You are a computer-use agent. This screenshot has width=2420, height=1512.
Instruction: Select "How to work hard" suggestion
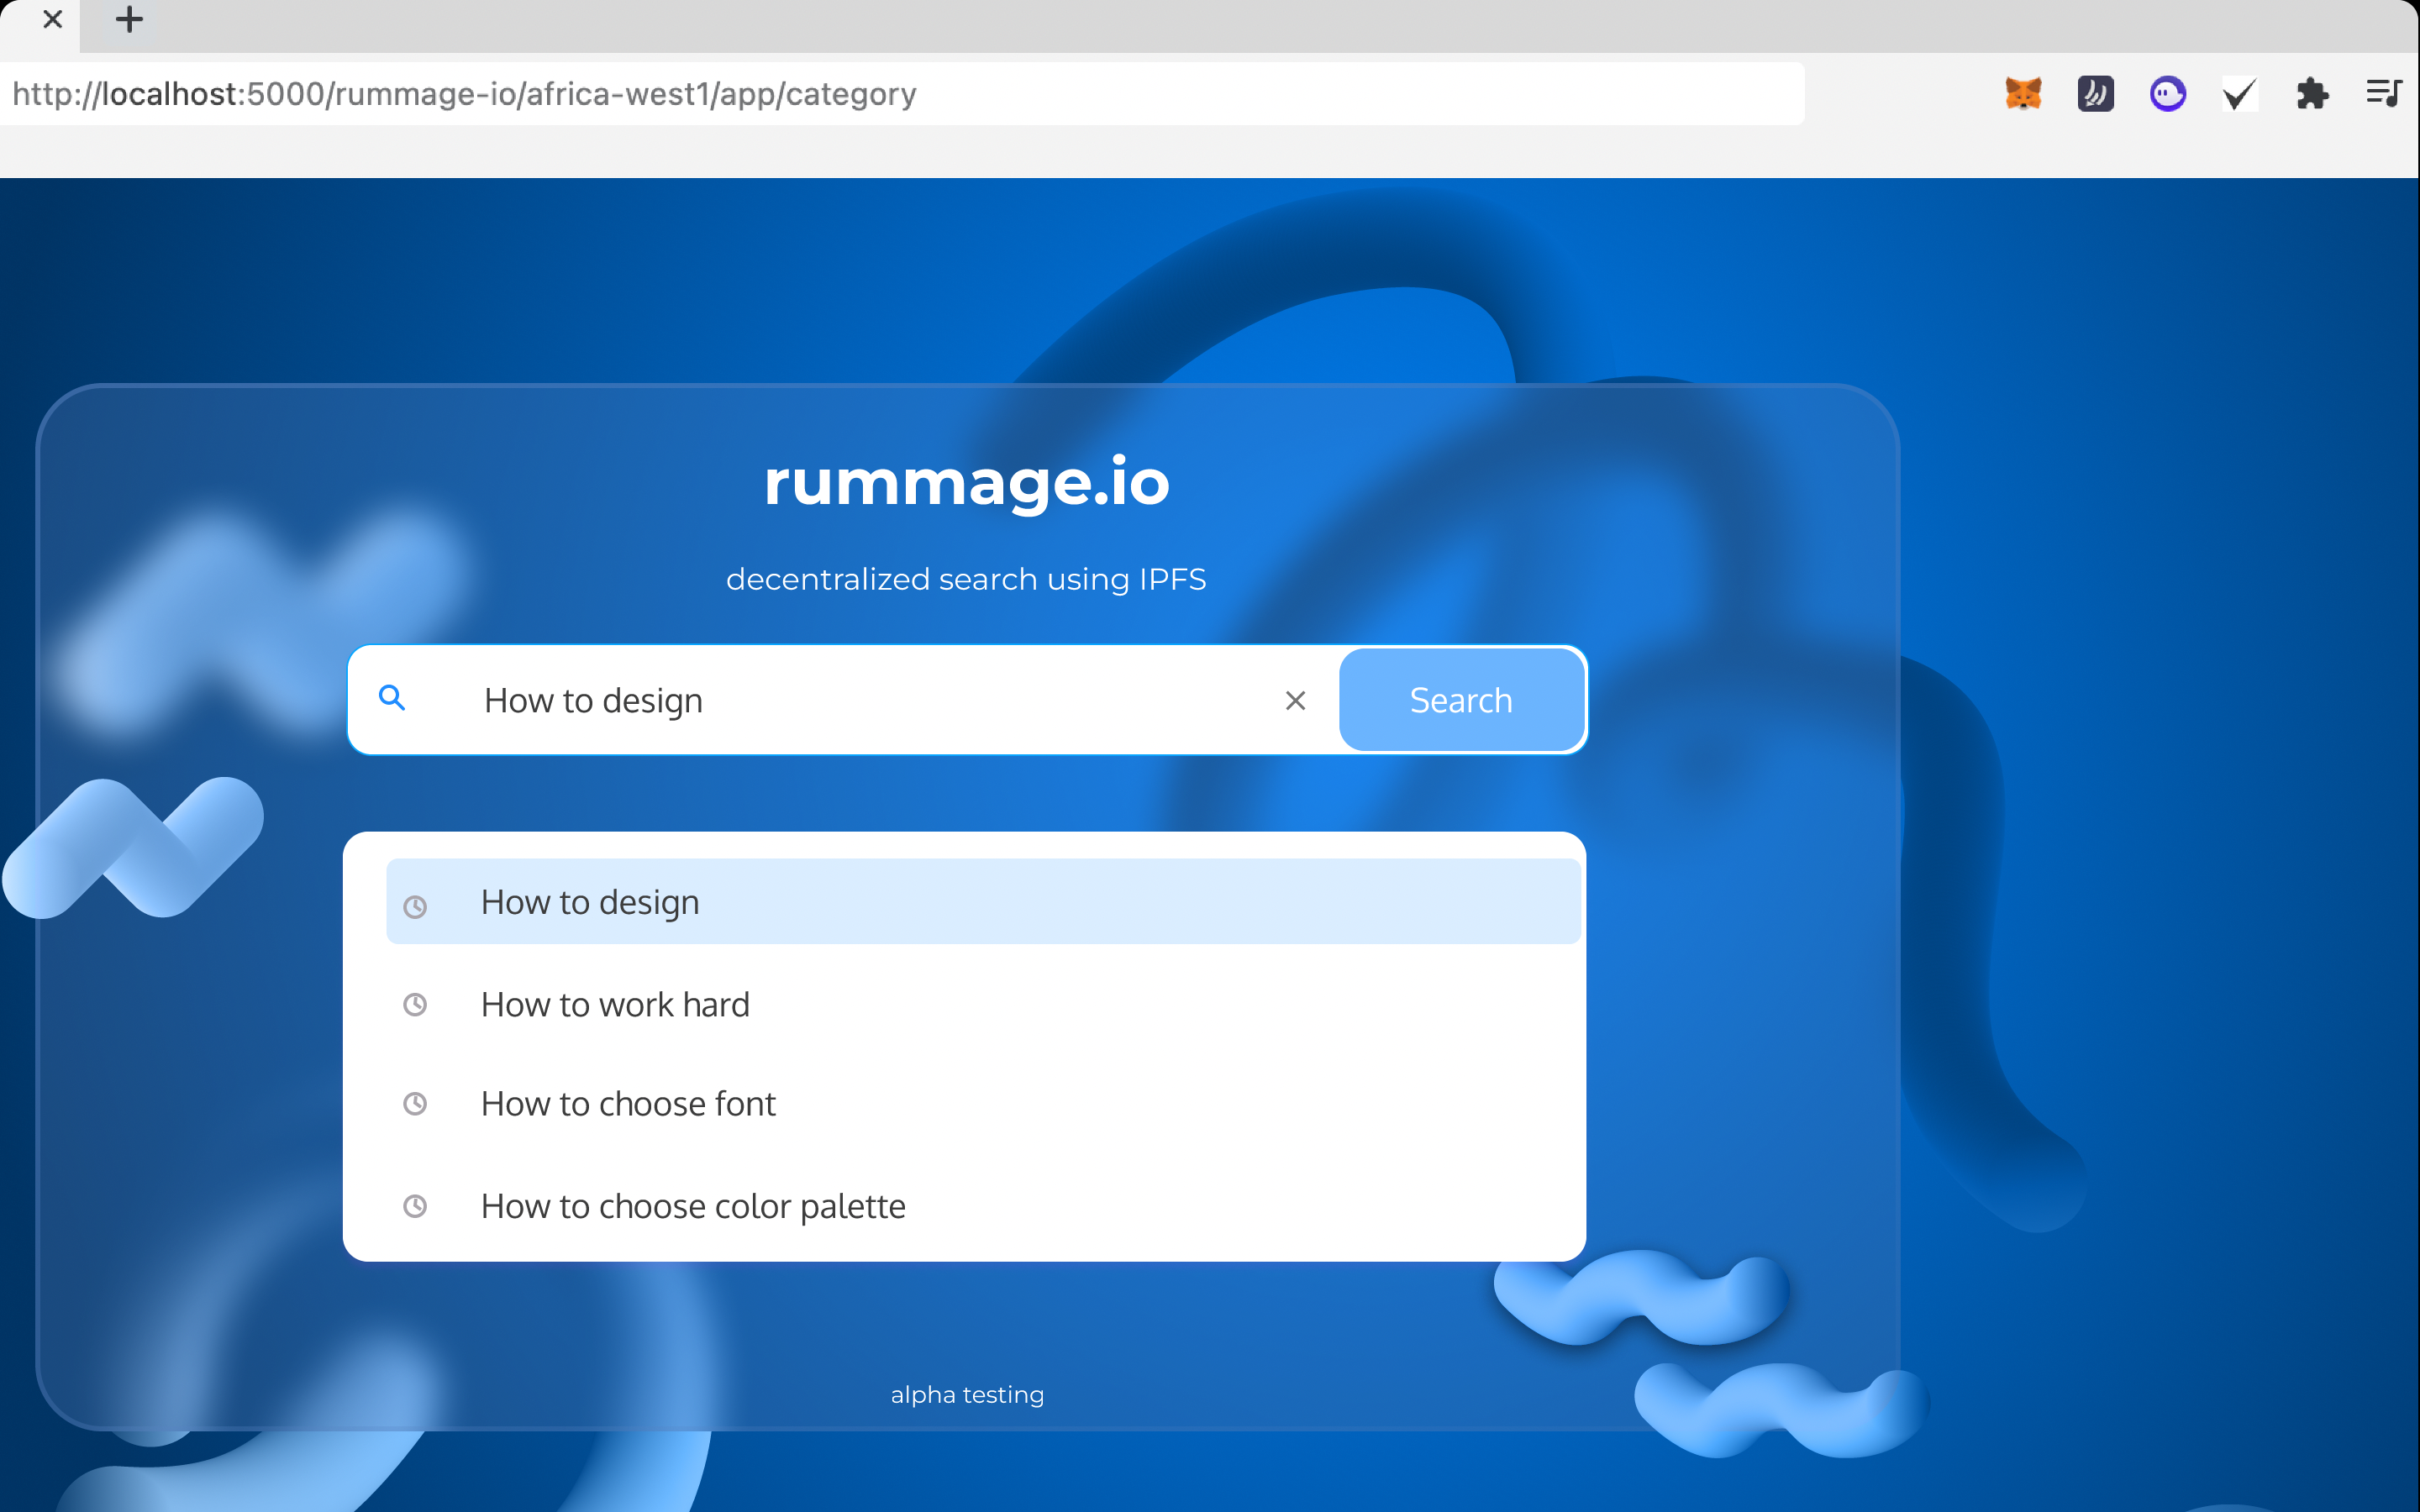(x=615, y=1004)
